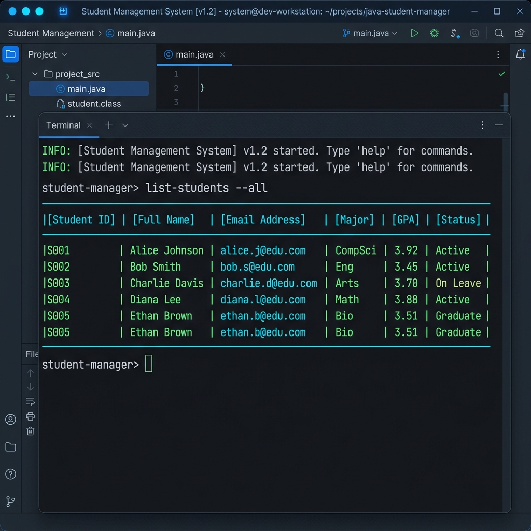Click the [Status] column header
Viewport: 531px width, 531px height.
click(458, 220)
